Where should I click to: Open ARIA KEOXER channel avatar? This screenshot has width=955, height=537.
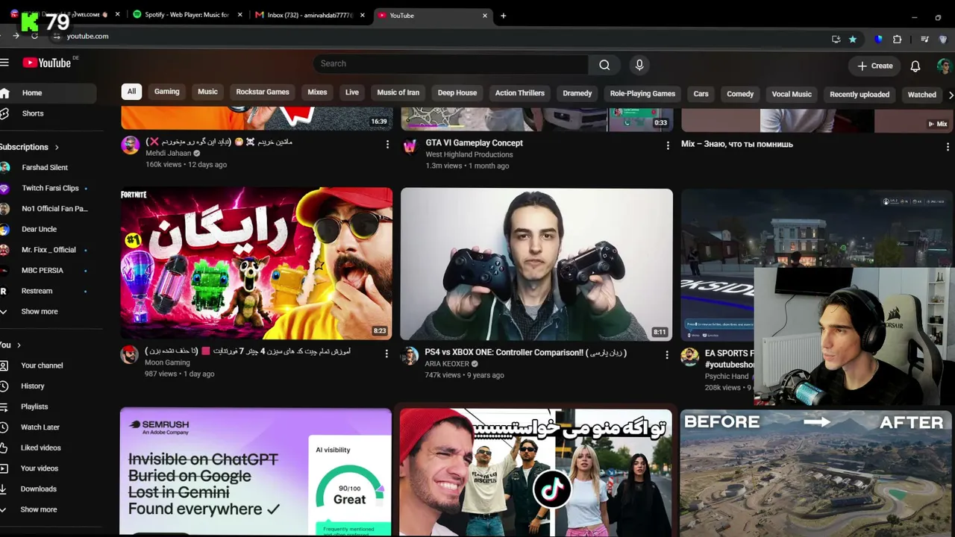click(x=410, y=356)
